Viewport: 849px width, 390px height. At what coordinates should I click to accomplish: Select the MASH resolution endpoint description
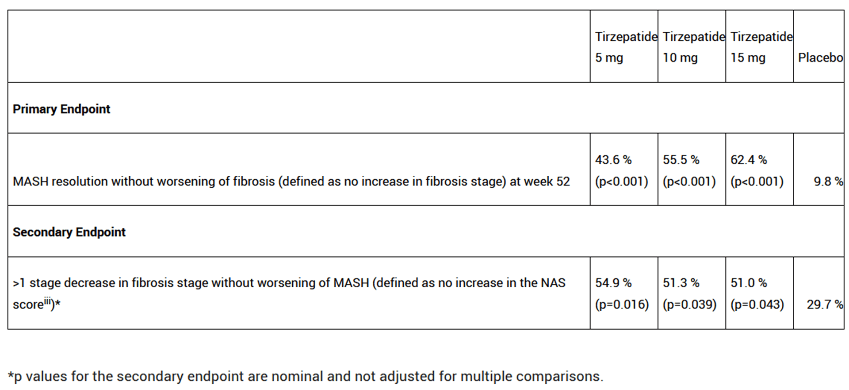(x=291, y=181)
